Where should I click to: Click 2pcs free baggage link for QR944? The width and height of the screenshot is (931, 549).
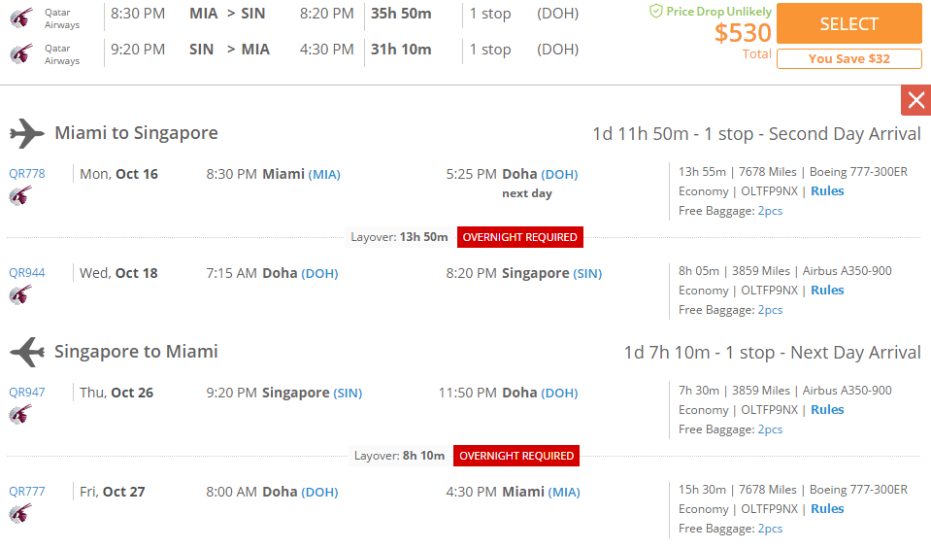pos(770,310)
